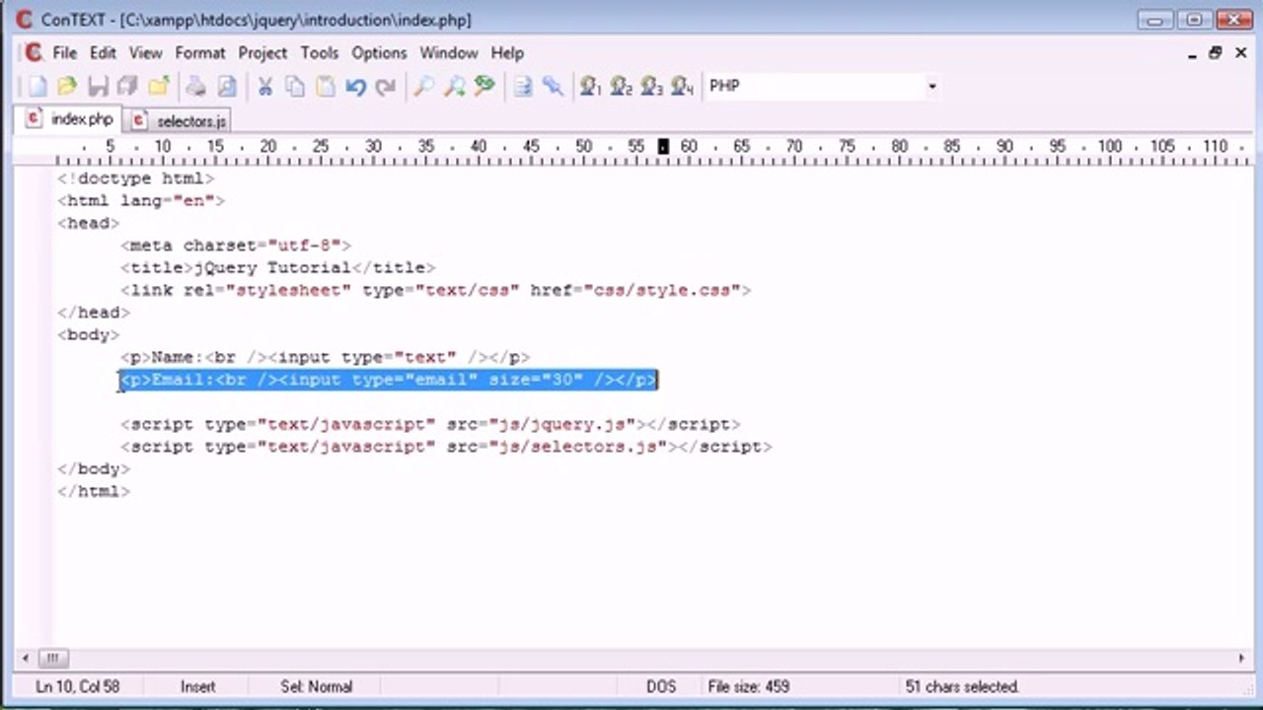
Task: Paste clipboard with the Paste icon
Action: [x=326, y=87]
